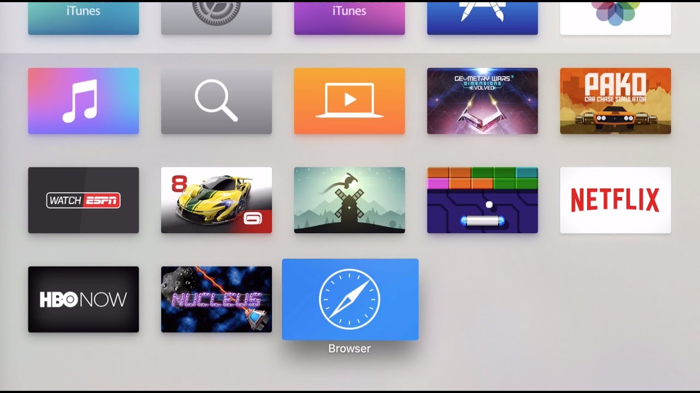700x393 pixels.
Task: Open the Photos app tile
Action: click(x=615, y=17)
